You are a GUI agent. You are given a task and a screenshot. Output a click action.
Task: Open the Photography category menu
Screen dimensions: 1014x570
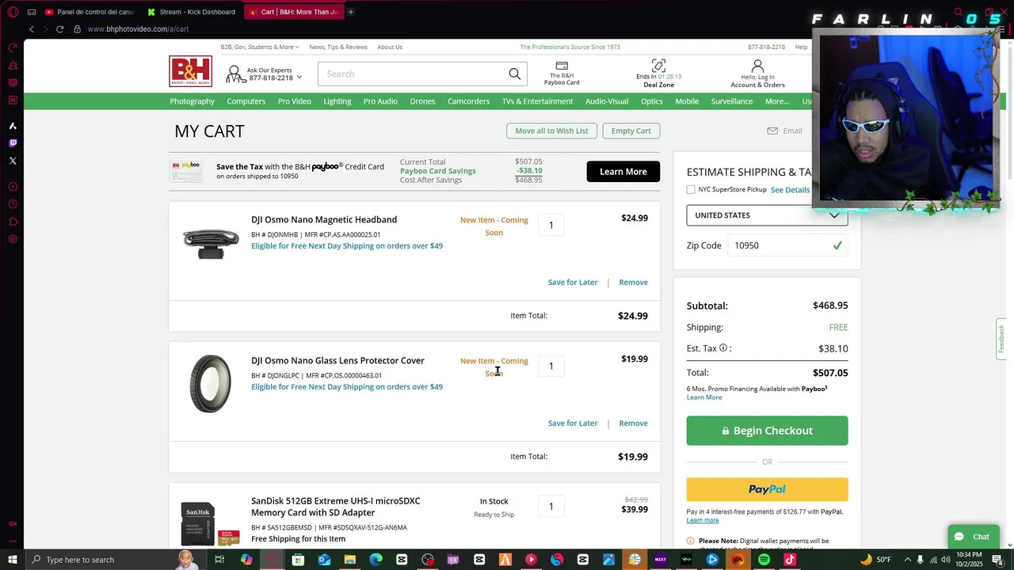[x=192, y=101]
